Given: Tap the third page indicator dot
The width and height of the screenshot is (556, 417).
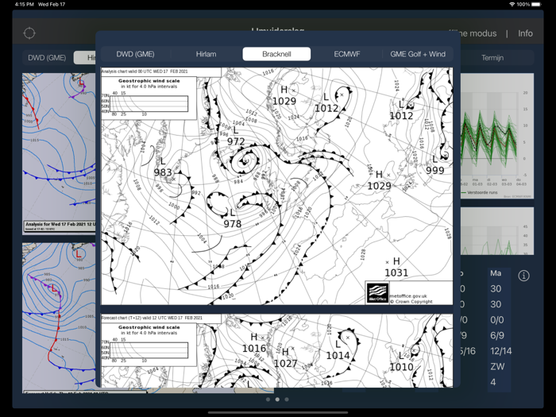Looking at the screenshot, I should [287, 400].
